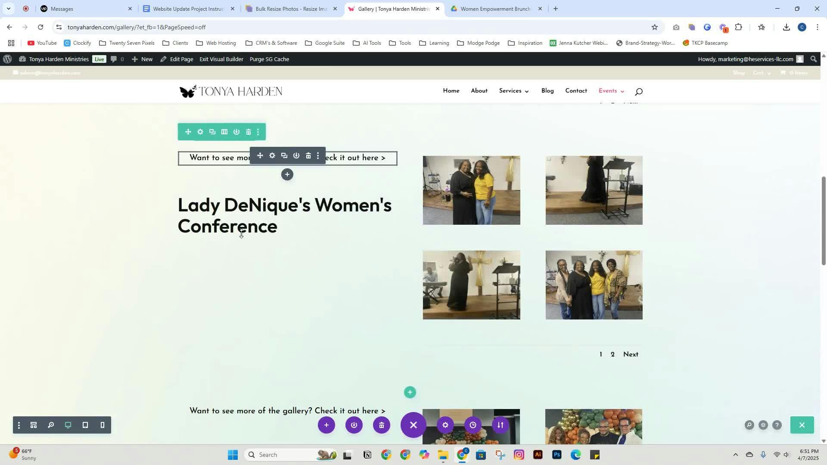Click Exit Visual Builder
Screen dimensions: 827x465
pyautogui.click(x=221, y=59)
